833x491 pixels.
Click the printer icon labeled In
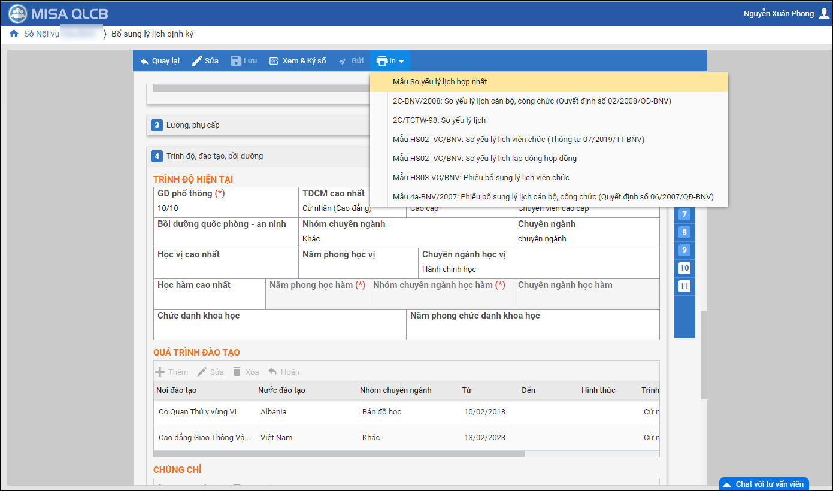pos(382,61)
